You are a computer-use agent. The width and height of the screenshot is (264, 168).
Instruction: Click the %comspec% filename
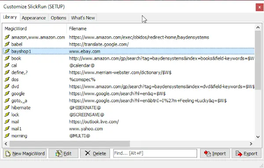click(x=82, y=79)
